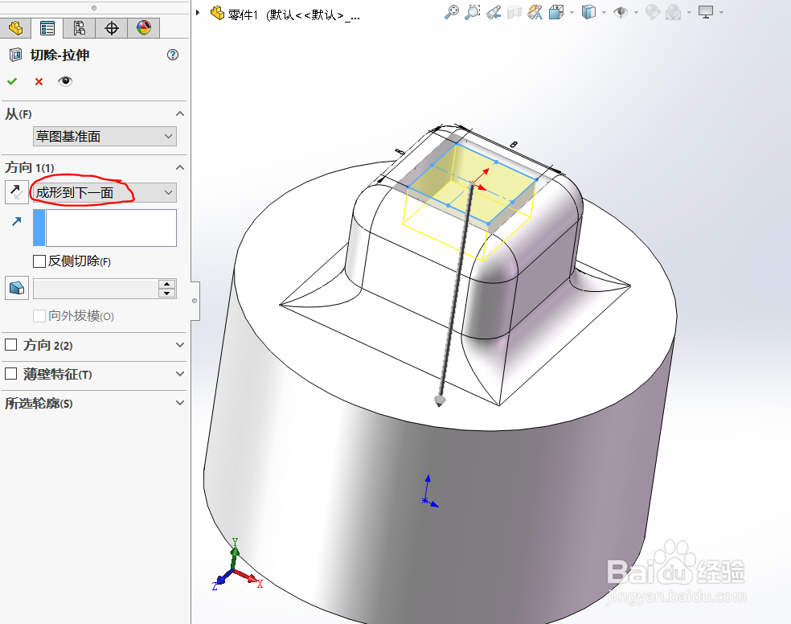Click the View Orientation cube icon
The height and width of the screenshot is (624, 791).
pyautogui.click(x=555, y=11)
